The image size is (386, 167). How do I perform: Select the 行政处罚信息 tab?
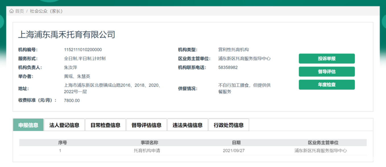click(229, 125)
